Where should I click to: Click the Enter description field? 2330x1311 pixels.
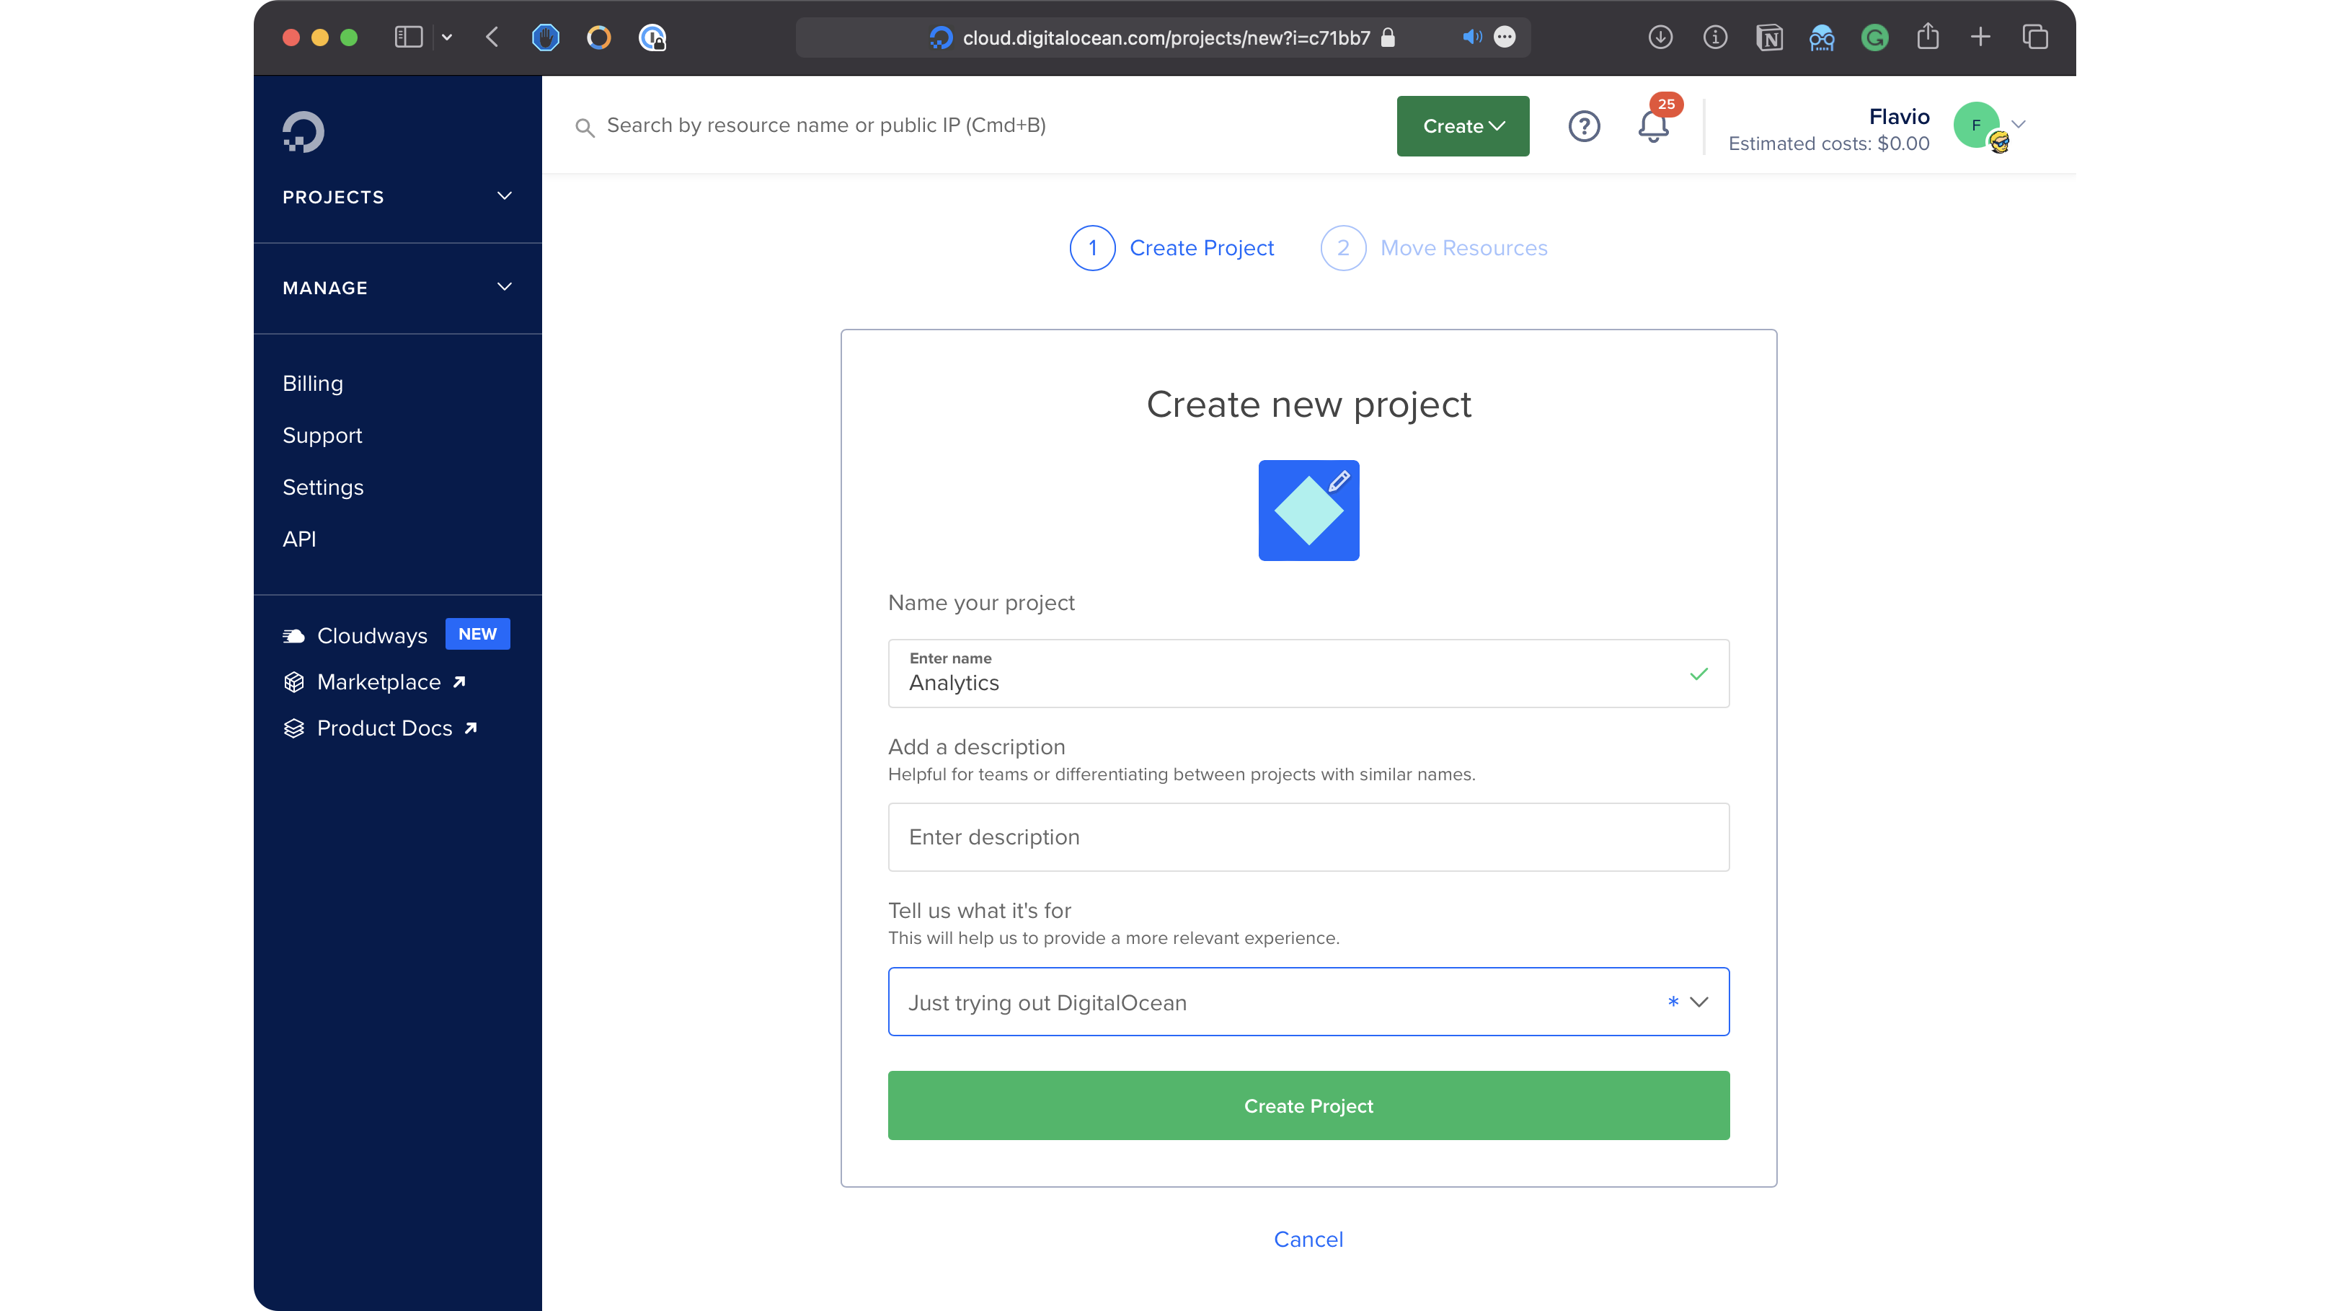click(x=1308, y=837)
